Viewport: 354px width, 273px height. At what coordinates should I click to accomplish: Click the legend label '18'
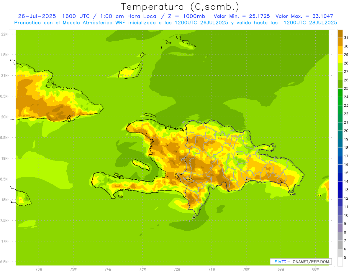click(346, 148)
